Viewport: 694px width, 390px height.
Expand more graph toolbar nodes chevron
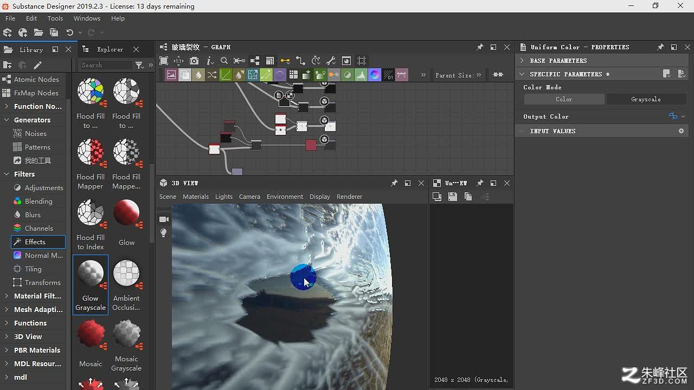pyautogui.click(x=423, y=75)
